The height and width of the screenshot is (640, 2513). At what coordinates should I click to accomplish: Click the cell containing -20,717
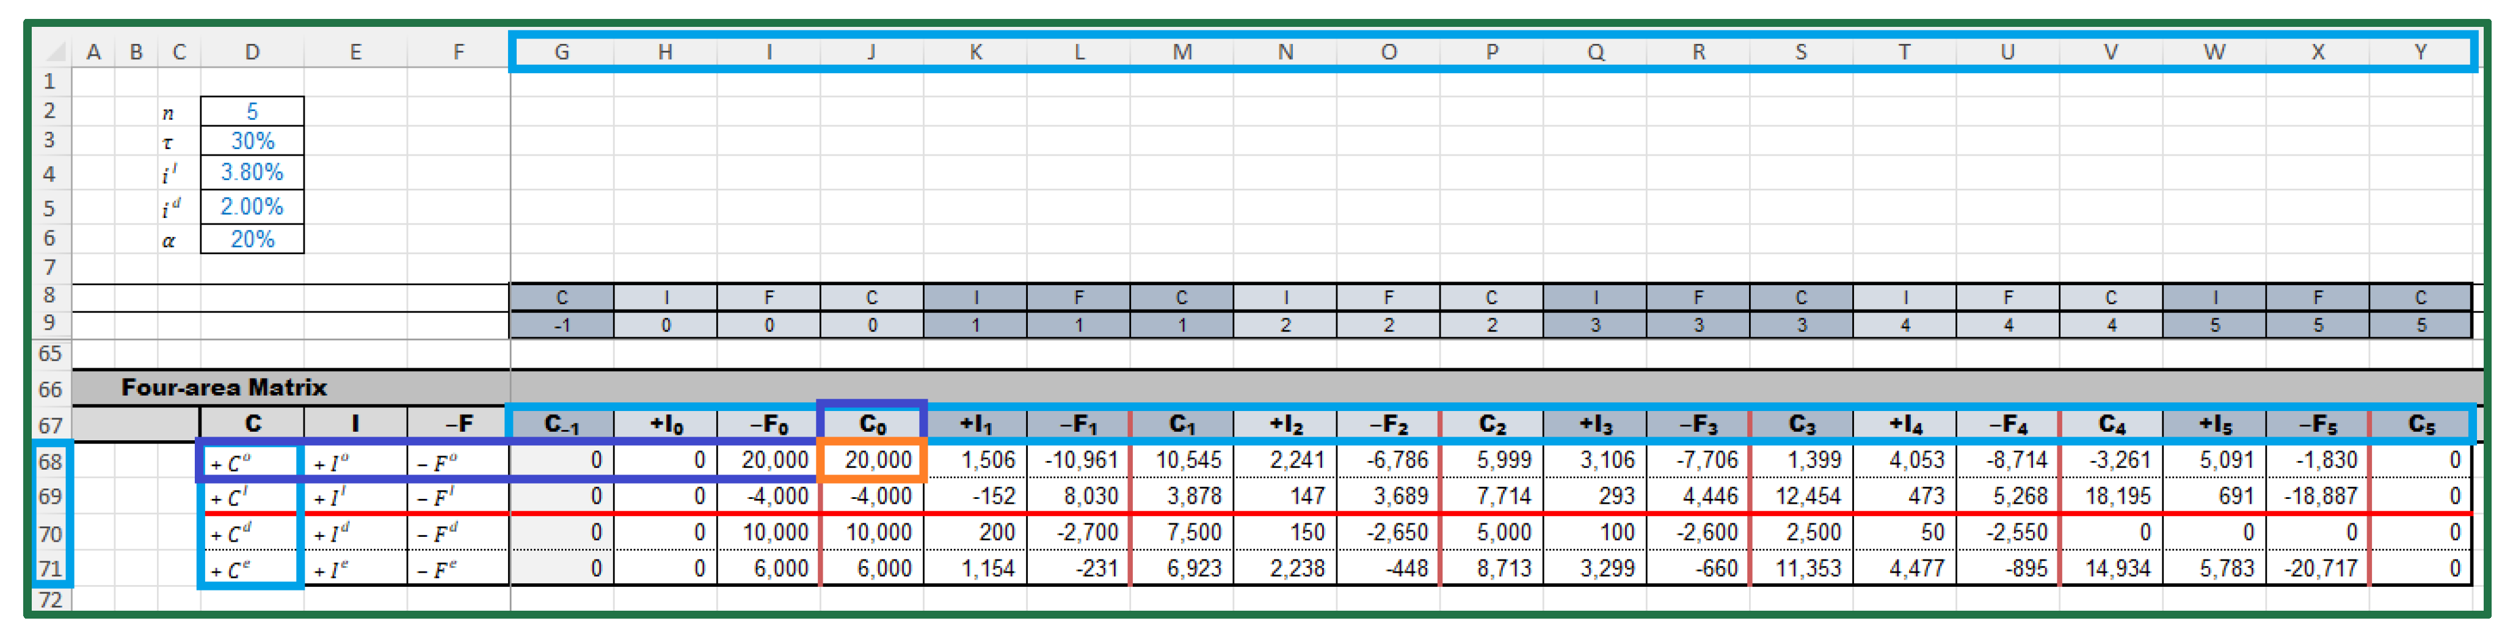click(2317, 568)
